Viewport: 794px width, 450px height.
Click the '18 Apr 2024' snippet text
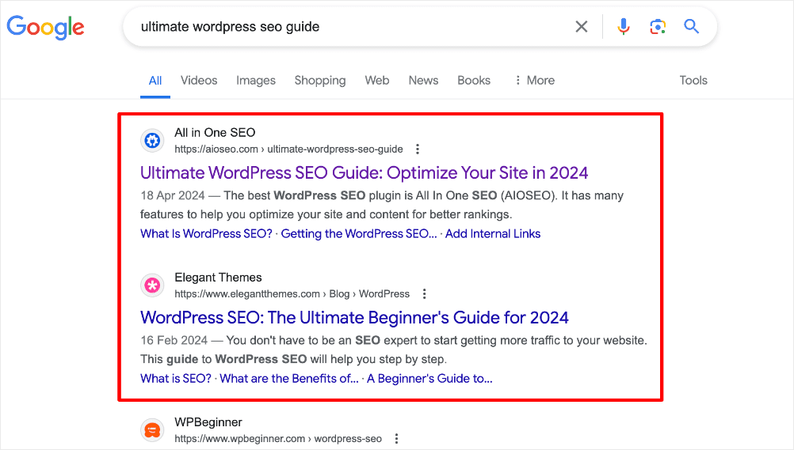point(173,195)
